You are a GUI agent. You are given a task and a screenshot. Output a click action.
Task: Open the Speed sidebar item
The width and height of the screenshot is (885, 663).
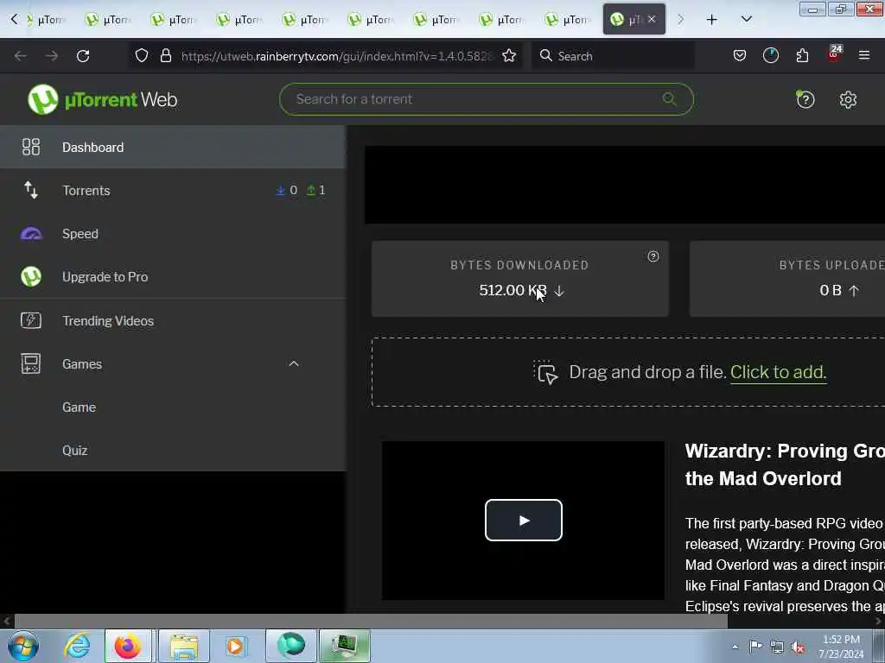(173, 233)
